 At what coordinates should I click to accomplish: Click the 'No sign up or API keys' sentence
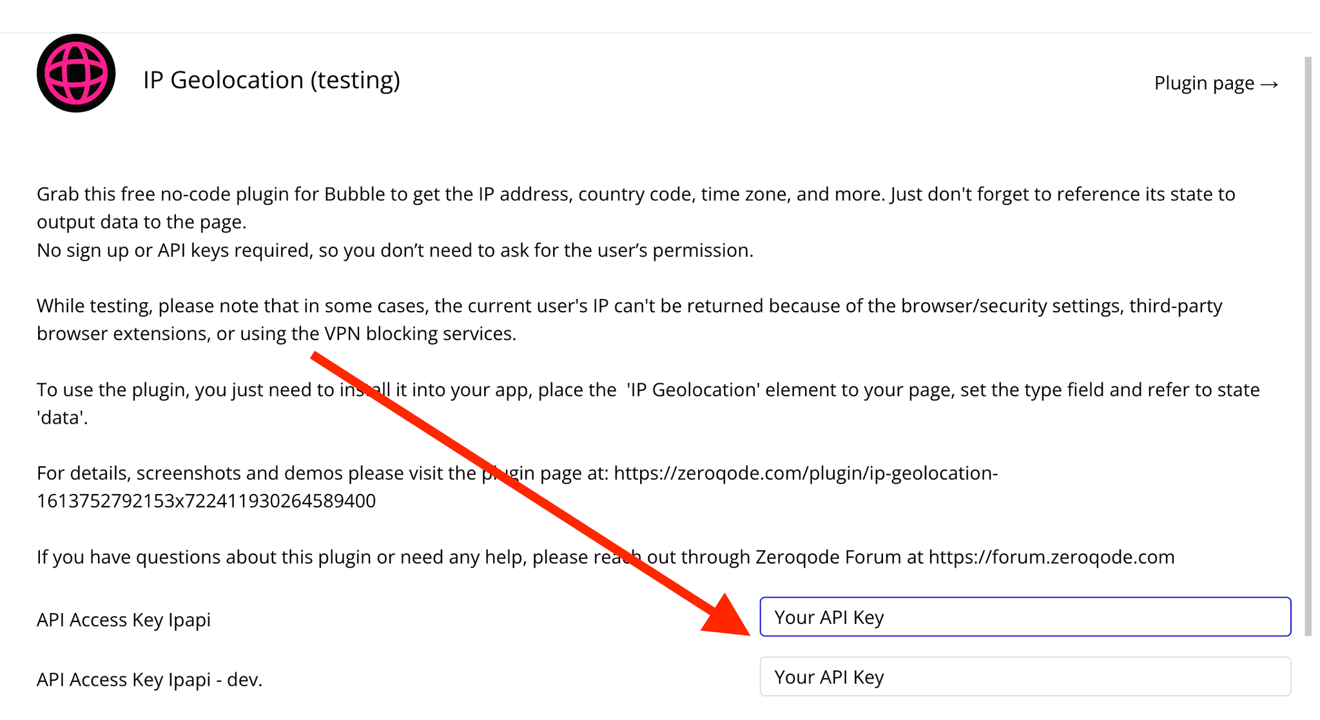point(395,250)
